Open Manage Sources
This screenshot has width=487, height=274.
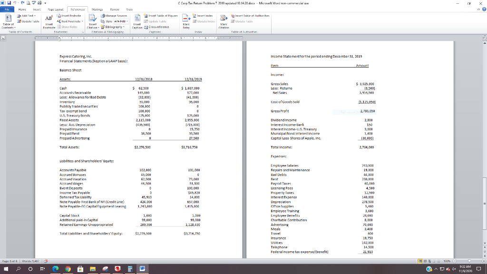(113, 15)
